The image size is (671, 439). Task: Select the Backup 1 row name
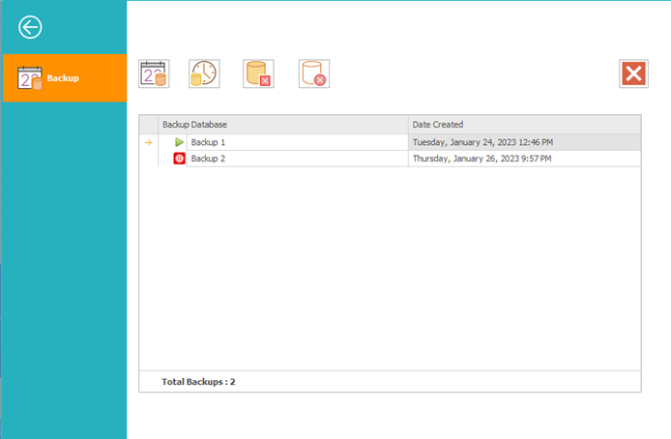298,142
